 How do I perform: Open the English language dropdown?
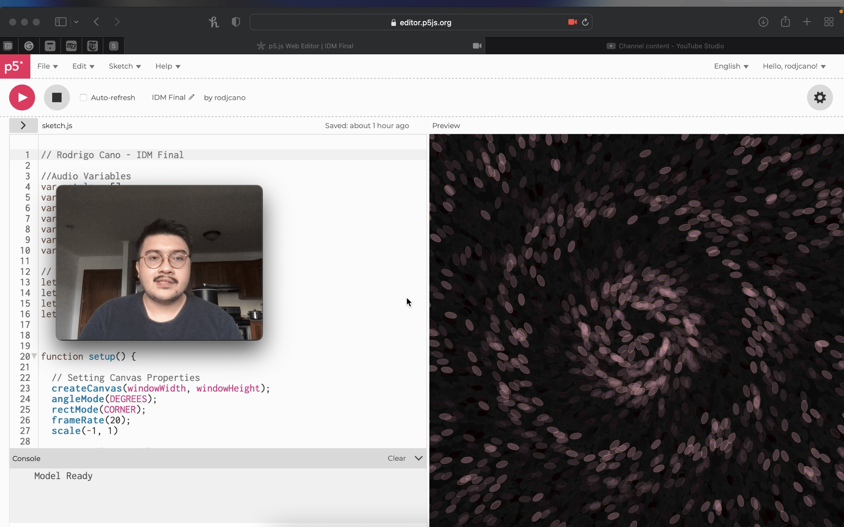click(730, 66)
